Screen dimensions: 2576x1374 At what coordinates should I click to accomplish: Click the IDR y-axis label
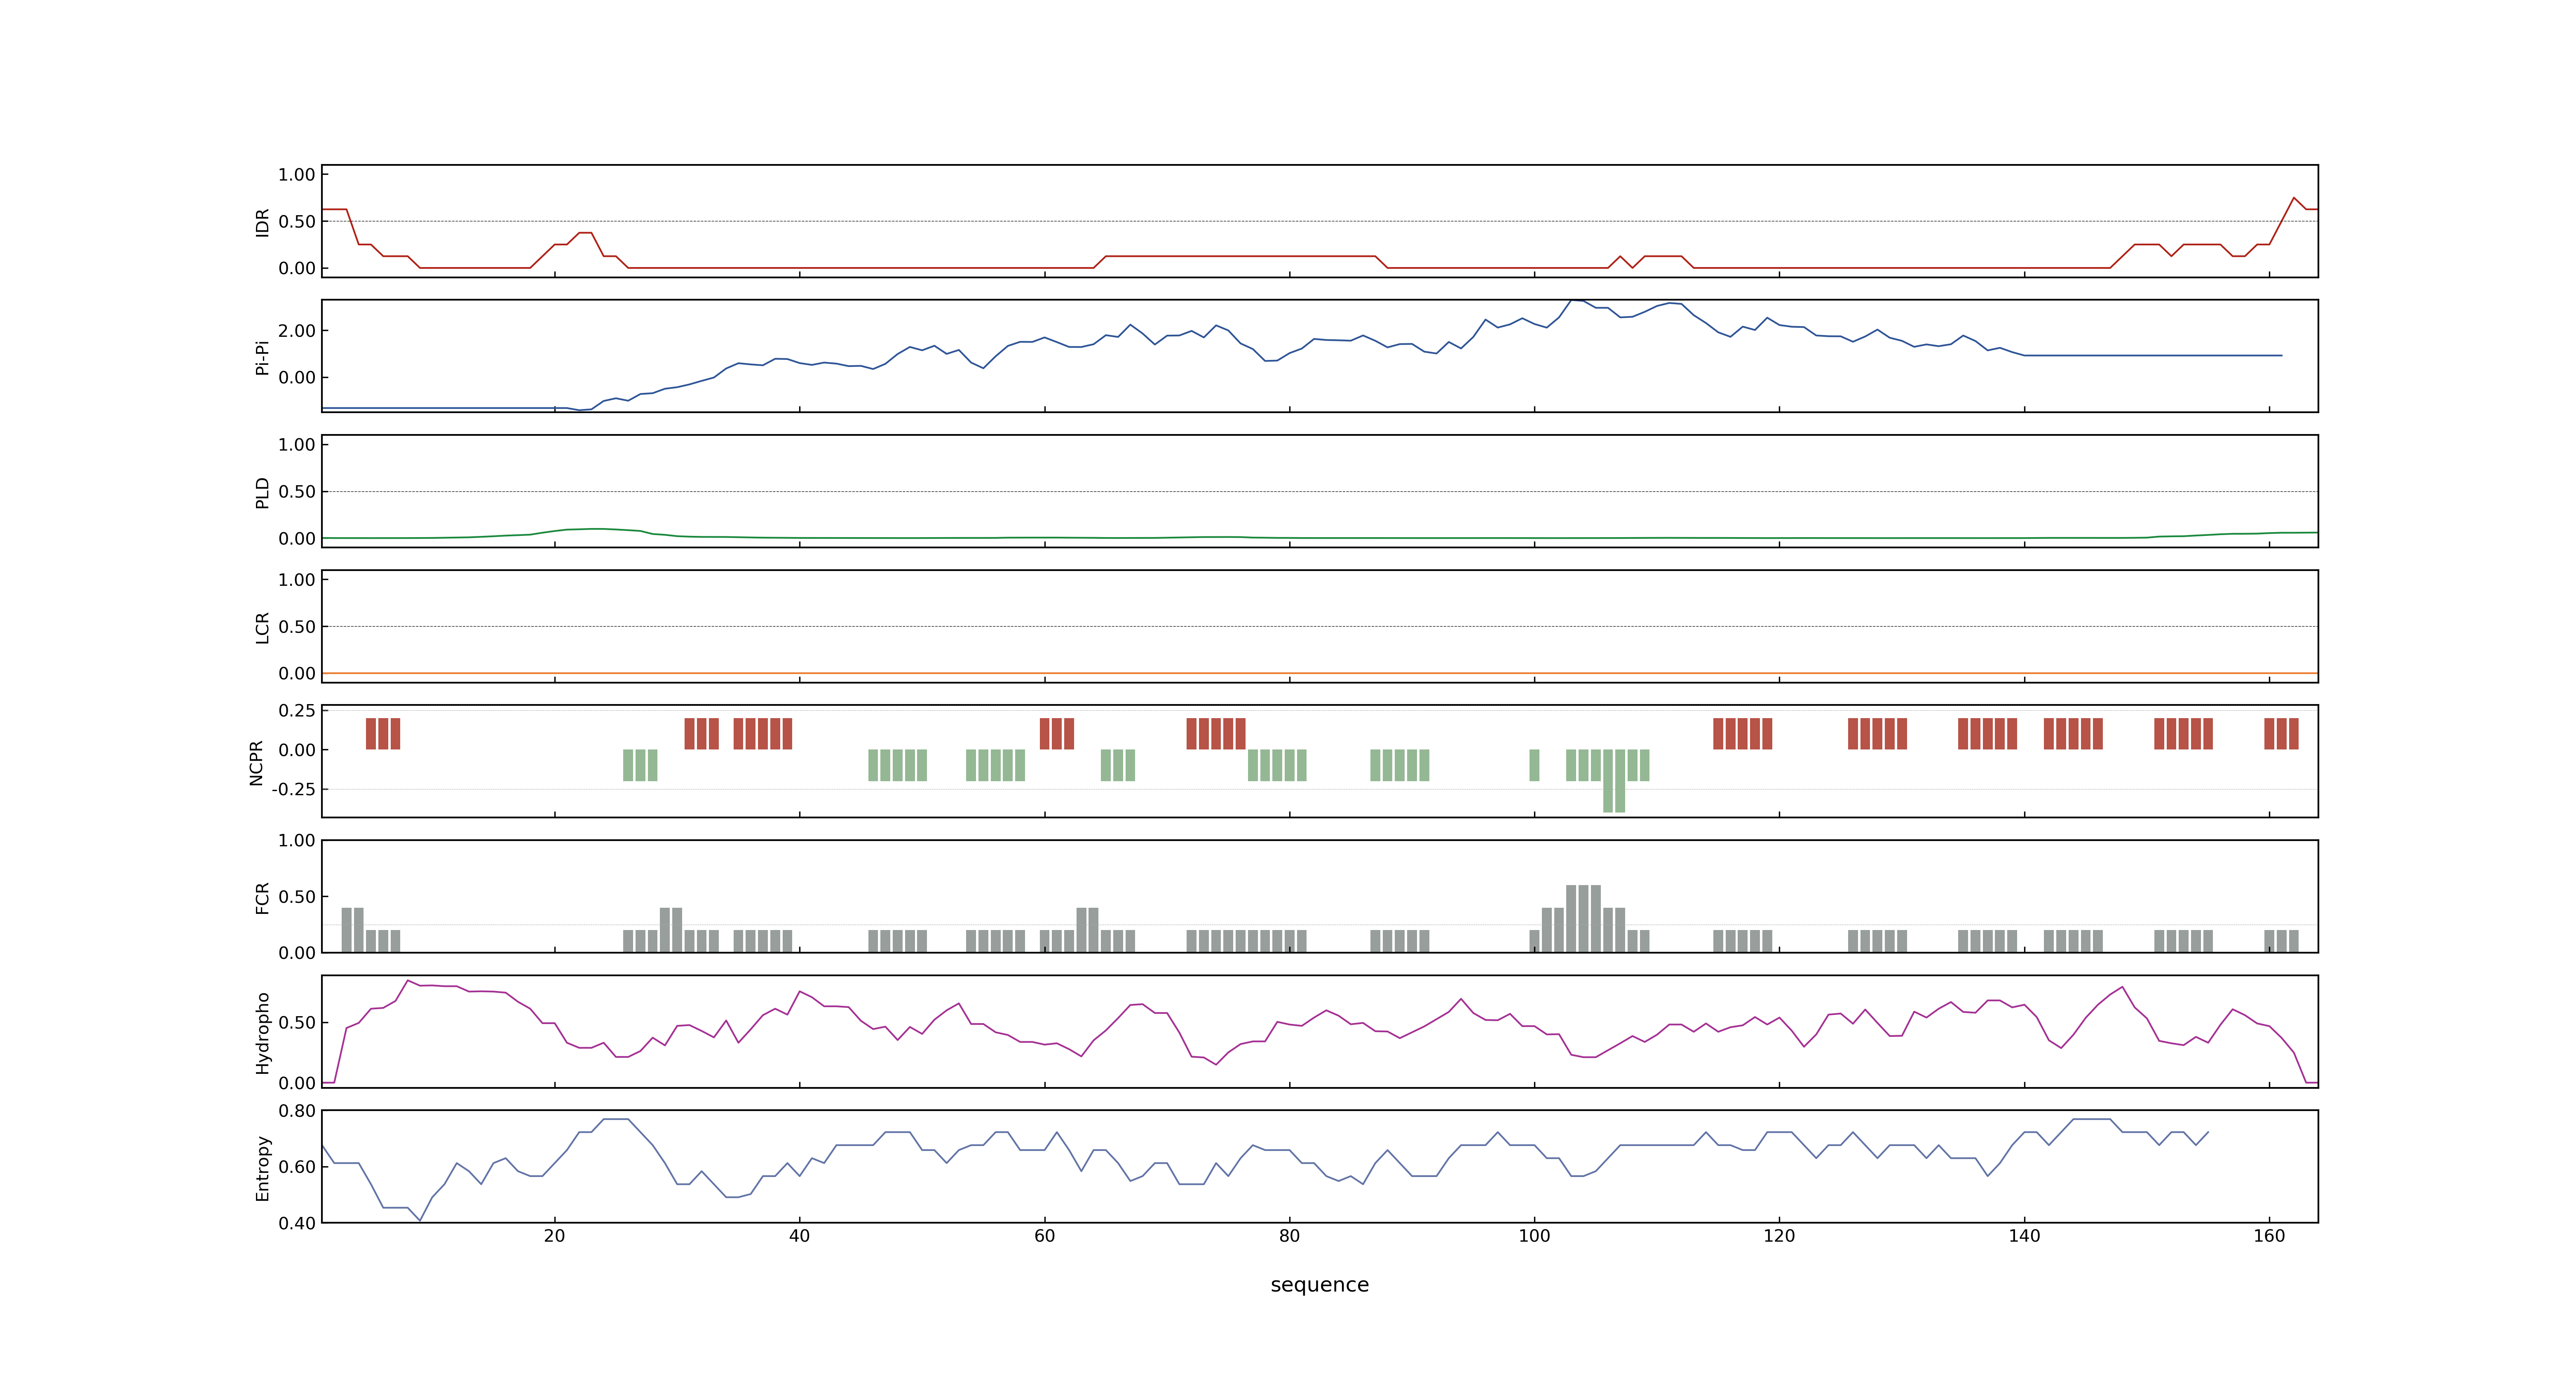pyautogui.click(x=262, y=222)
